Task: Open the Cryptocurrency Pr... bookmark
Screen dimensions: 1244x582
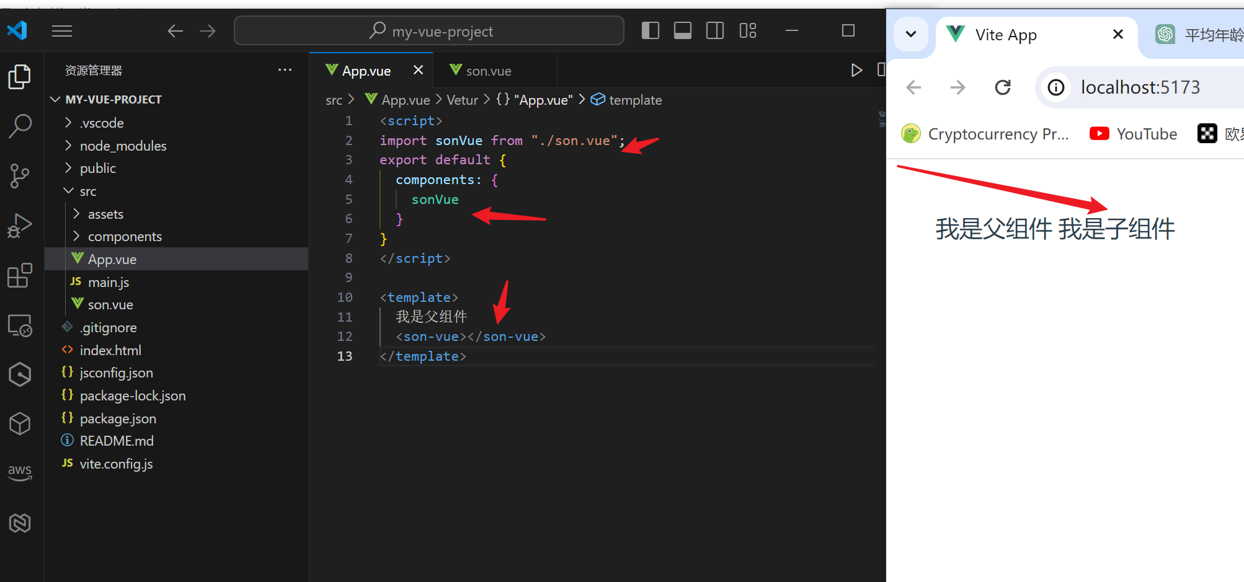Action: (x=985, y=134)
